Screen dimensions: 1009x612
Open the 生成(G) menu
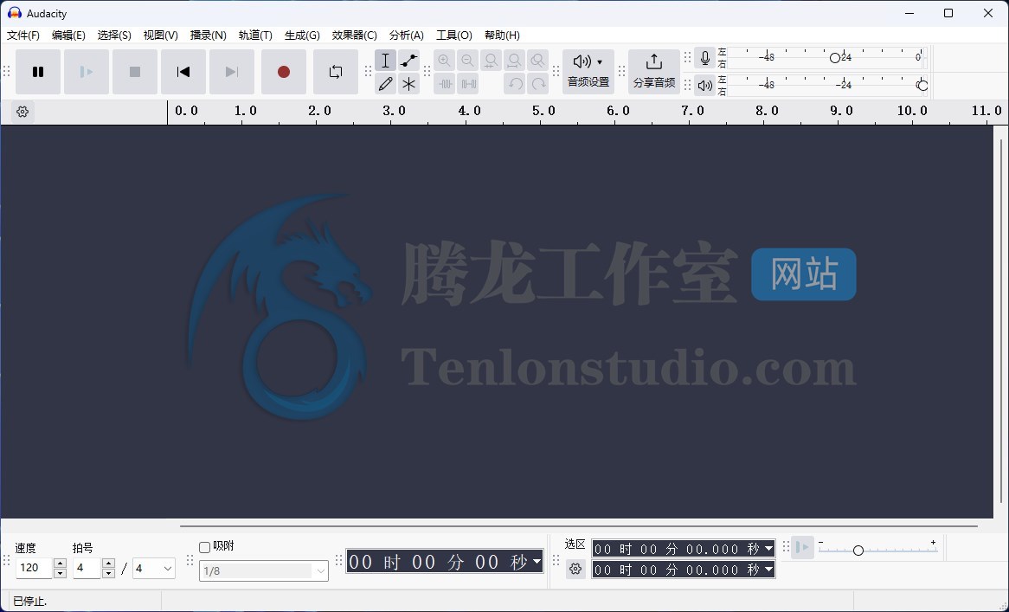pos(302,35)
